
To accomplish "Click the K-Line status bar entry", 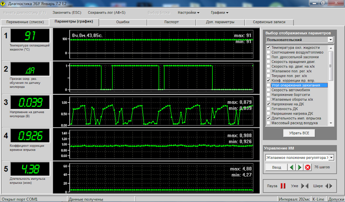I will pos(318,199).
